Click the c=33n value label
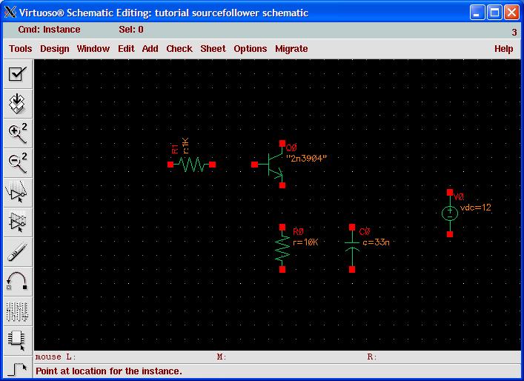This screenshot has height=381, width=524. (376, 242)
